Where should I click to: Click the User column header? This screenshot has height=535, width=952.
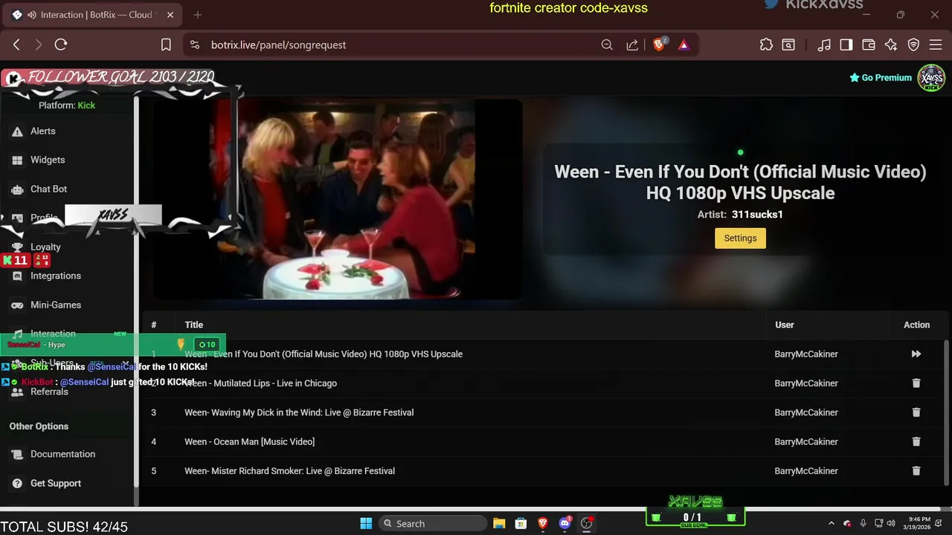click(784, 325)
